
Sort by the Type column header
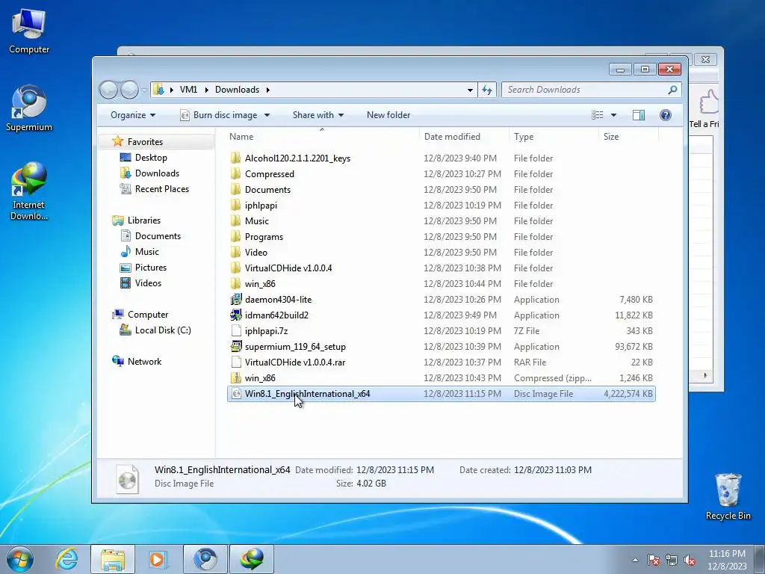(x=554, y=137)
